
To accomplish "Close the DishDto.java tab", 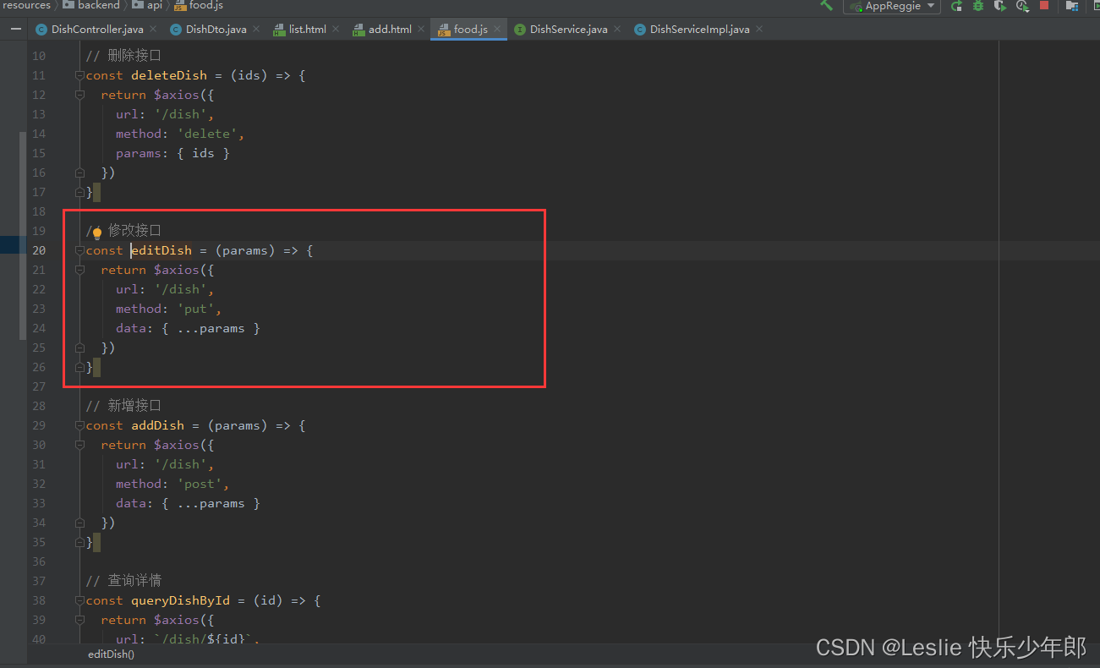I will coord(256,29).
